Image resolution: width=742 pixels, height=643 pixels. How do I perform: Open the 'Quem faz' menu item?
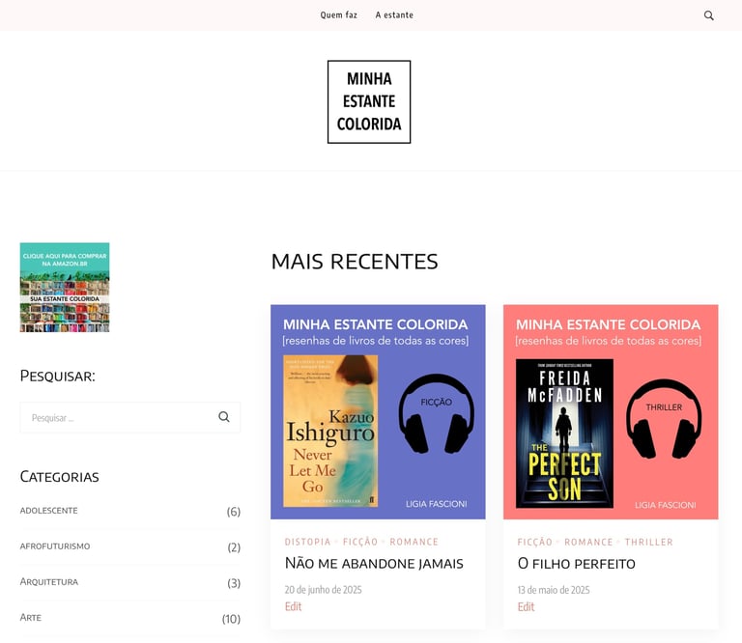coord(338,15)
